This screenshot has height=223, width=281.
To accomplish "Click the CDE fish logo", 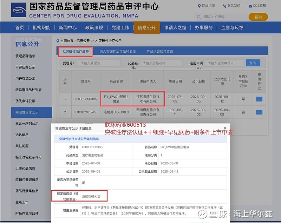I will tap(19, 10).
